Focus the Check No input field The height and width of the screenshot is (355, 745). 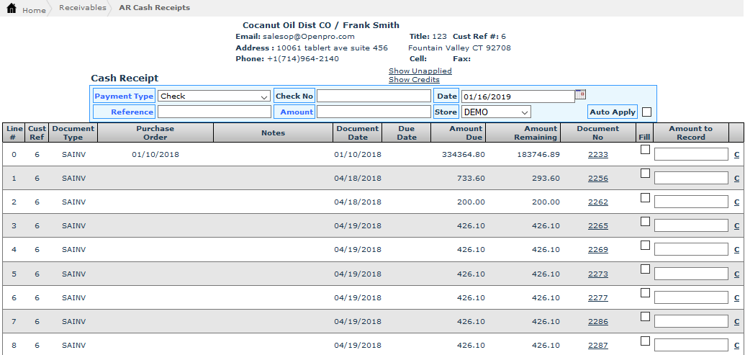[x=373, y=96]
